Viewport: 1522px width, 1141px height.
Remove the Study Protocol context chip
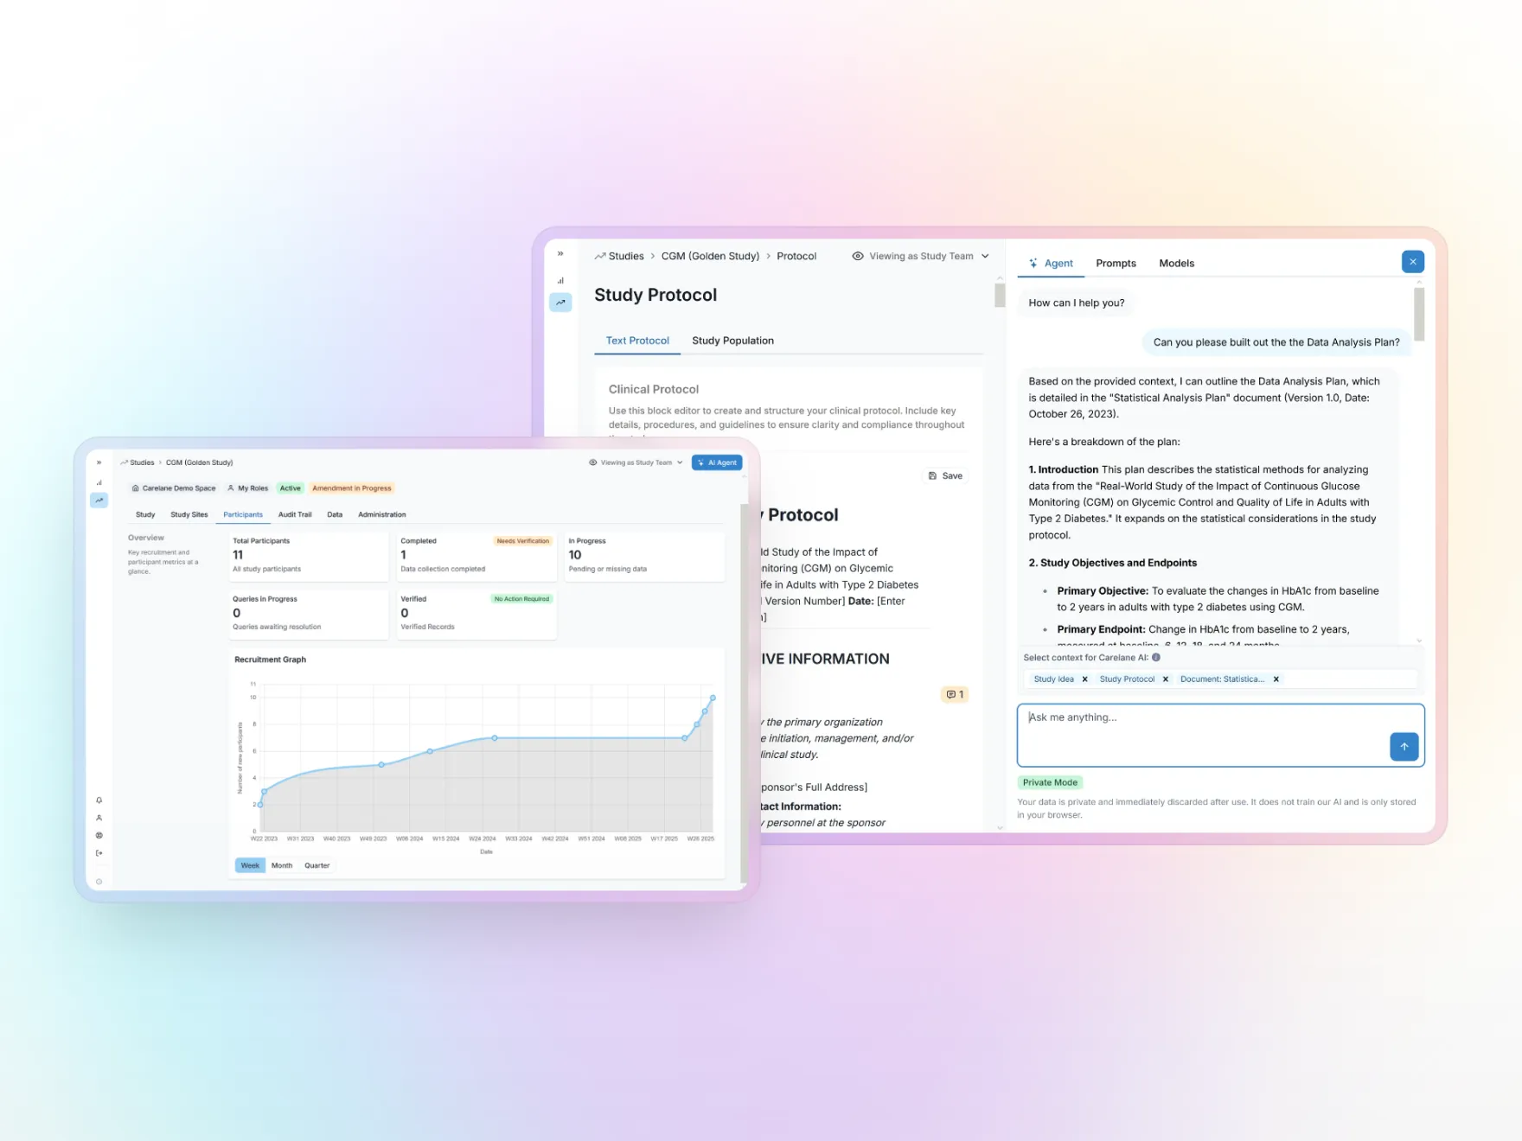pos(1165,679)
